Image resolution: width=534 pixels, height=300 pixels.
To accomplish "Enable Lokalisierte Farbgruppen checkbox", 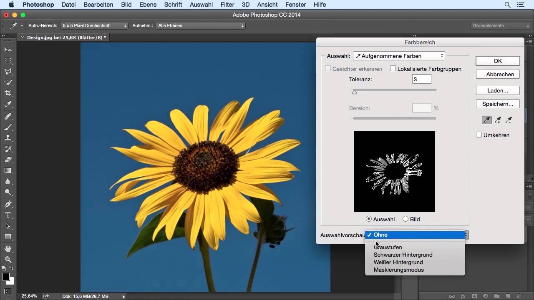I will [393, 69].
